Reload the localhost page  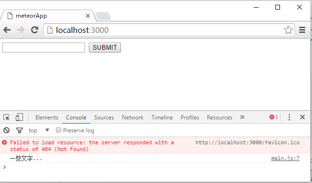point(34,30)
